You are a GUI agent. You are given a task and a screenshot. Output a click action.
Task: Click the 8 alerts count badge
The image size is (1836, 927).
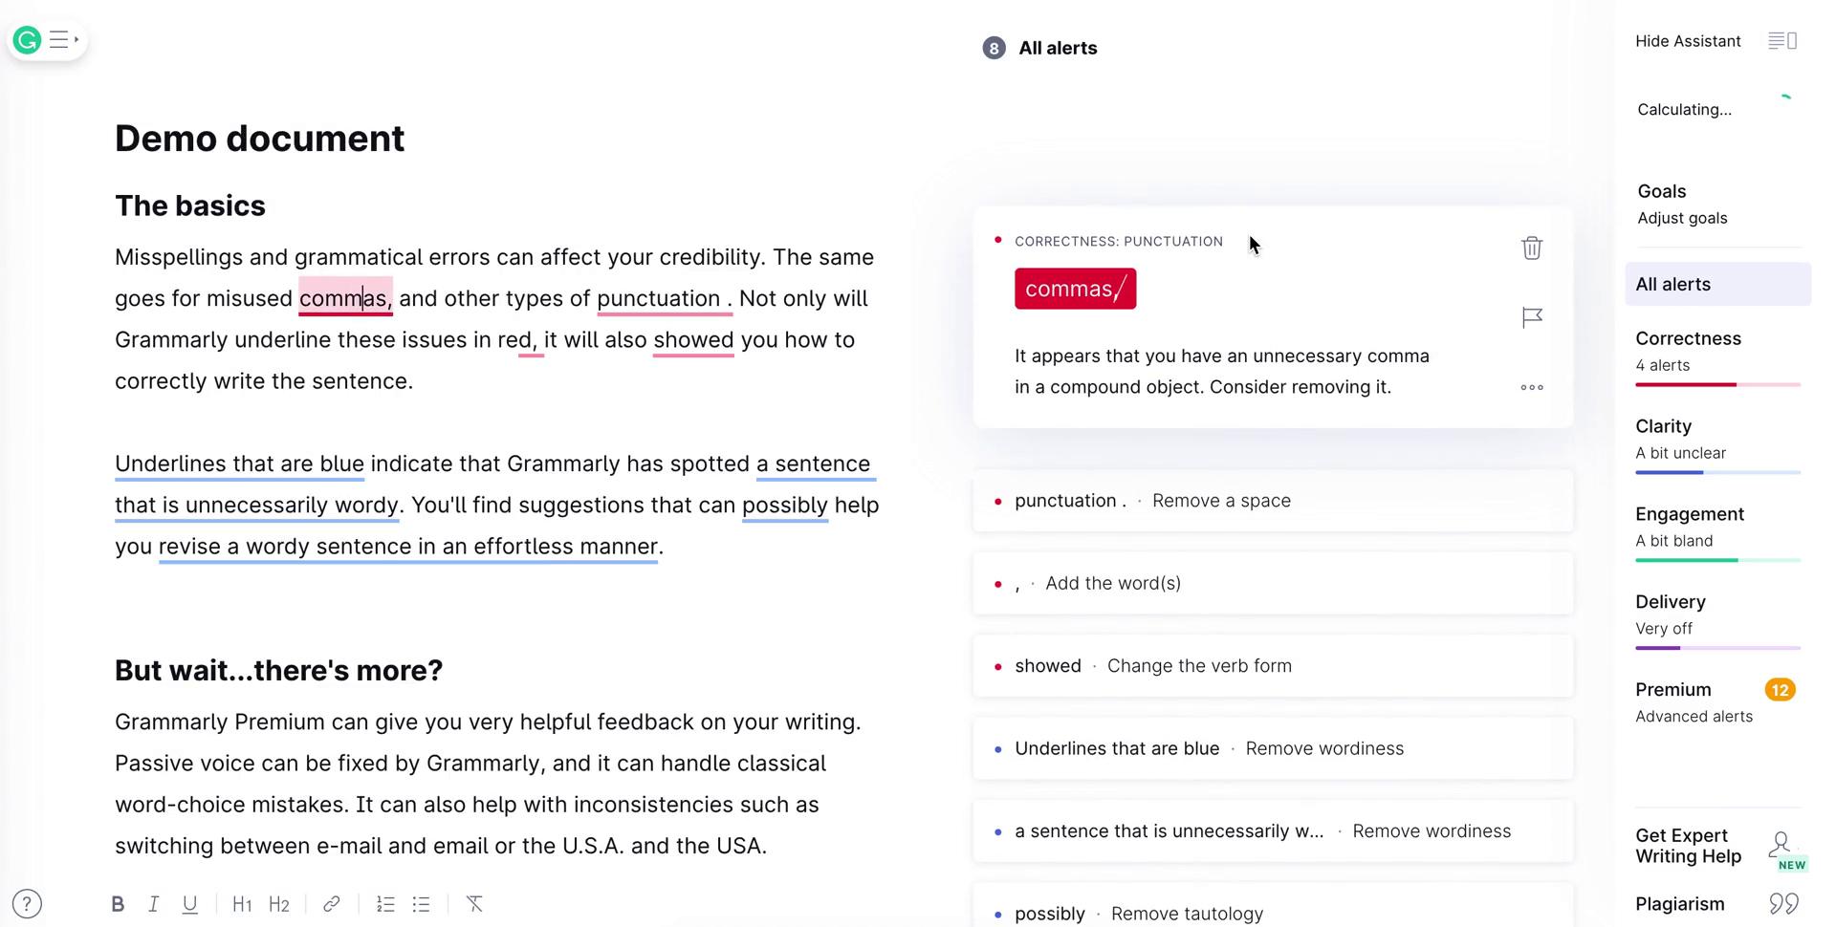994,48
